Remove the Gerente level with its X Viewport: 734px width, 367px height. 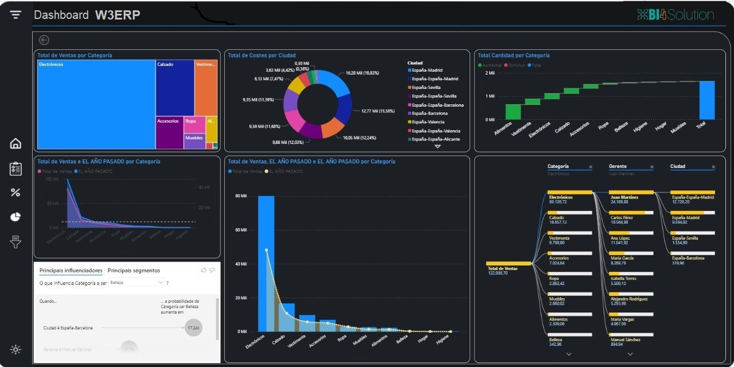(x=651, y=167)
